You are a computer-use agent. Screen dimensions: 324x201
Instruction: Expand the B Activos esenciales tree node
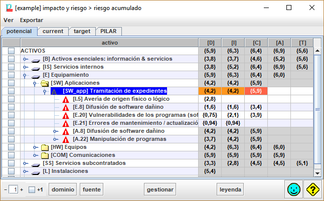[x=25, y=59]
